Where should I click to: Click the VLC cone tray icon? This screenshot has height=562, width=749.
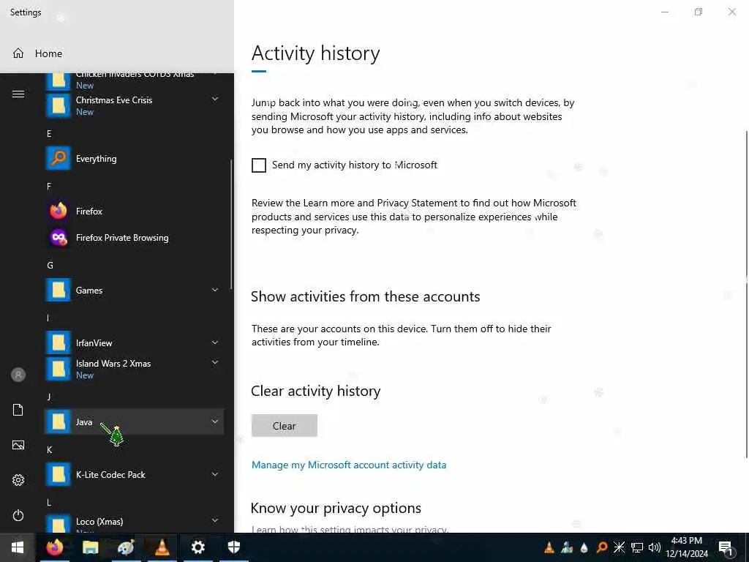[549, 547]
